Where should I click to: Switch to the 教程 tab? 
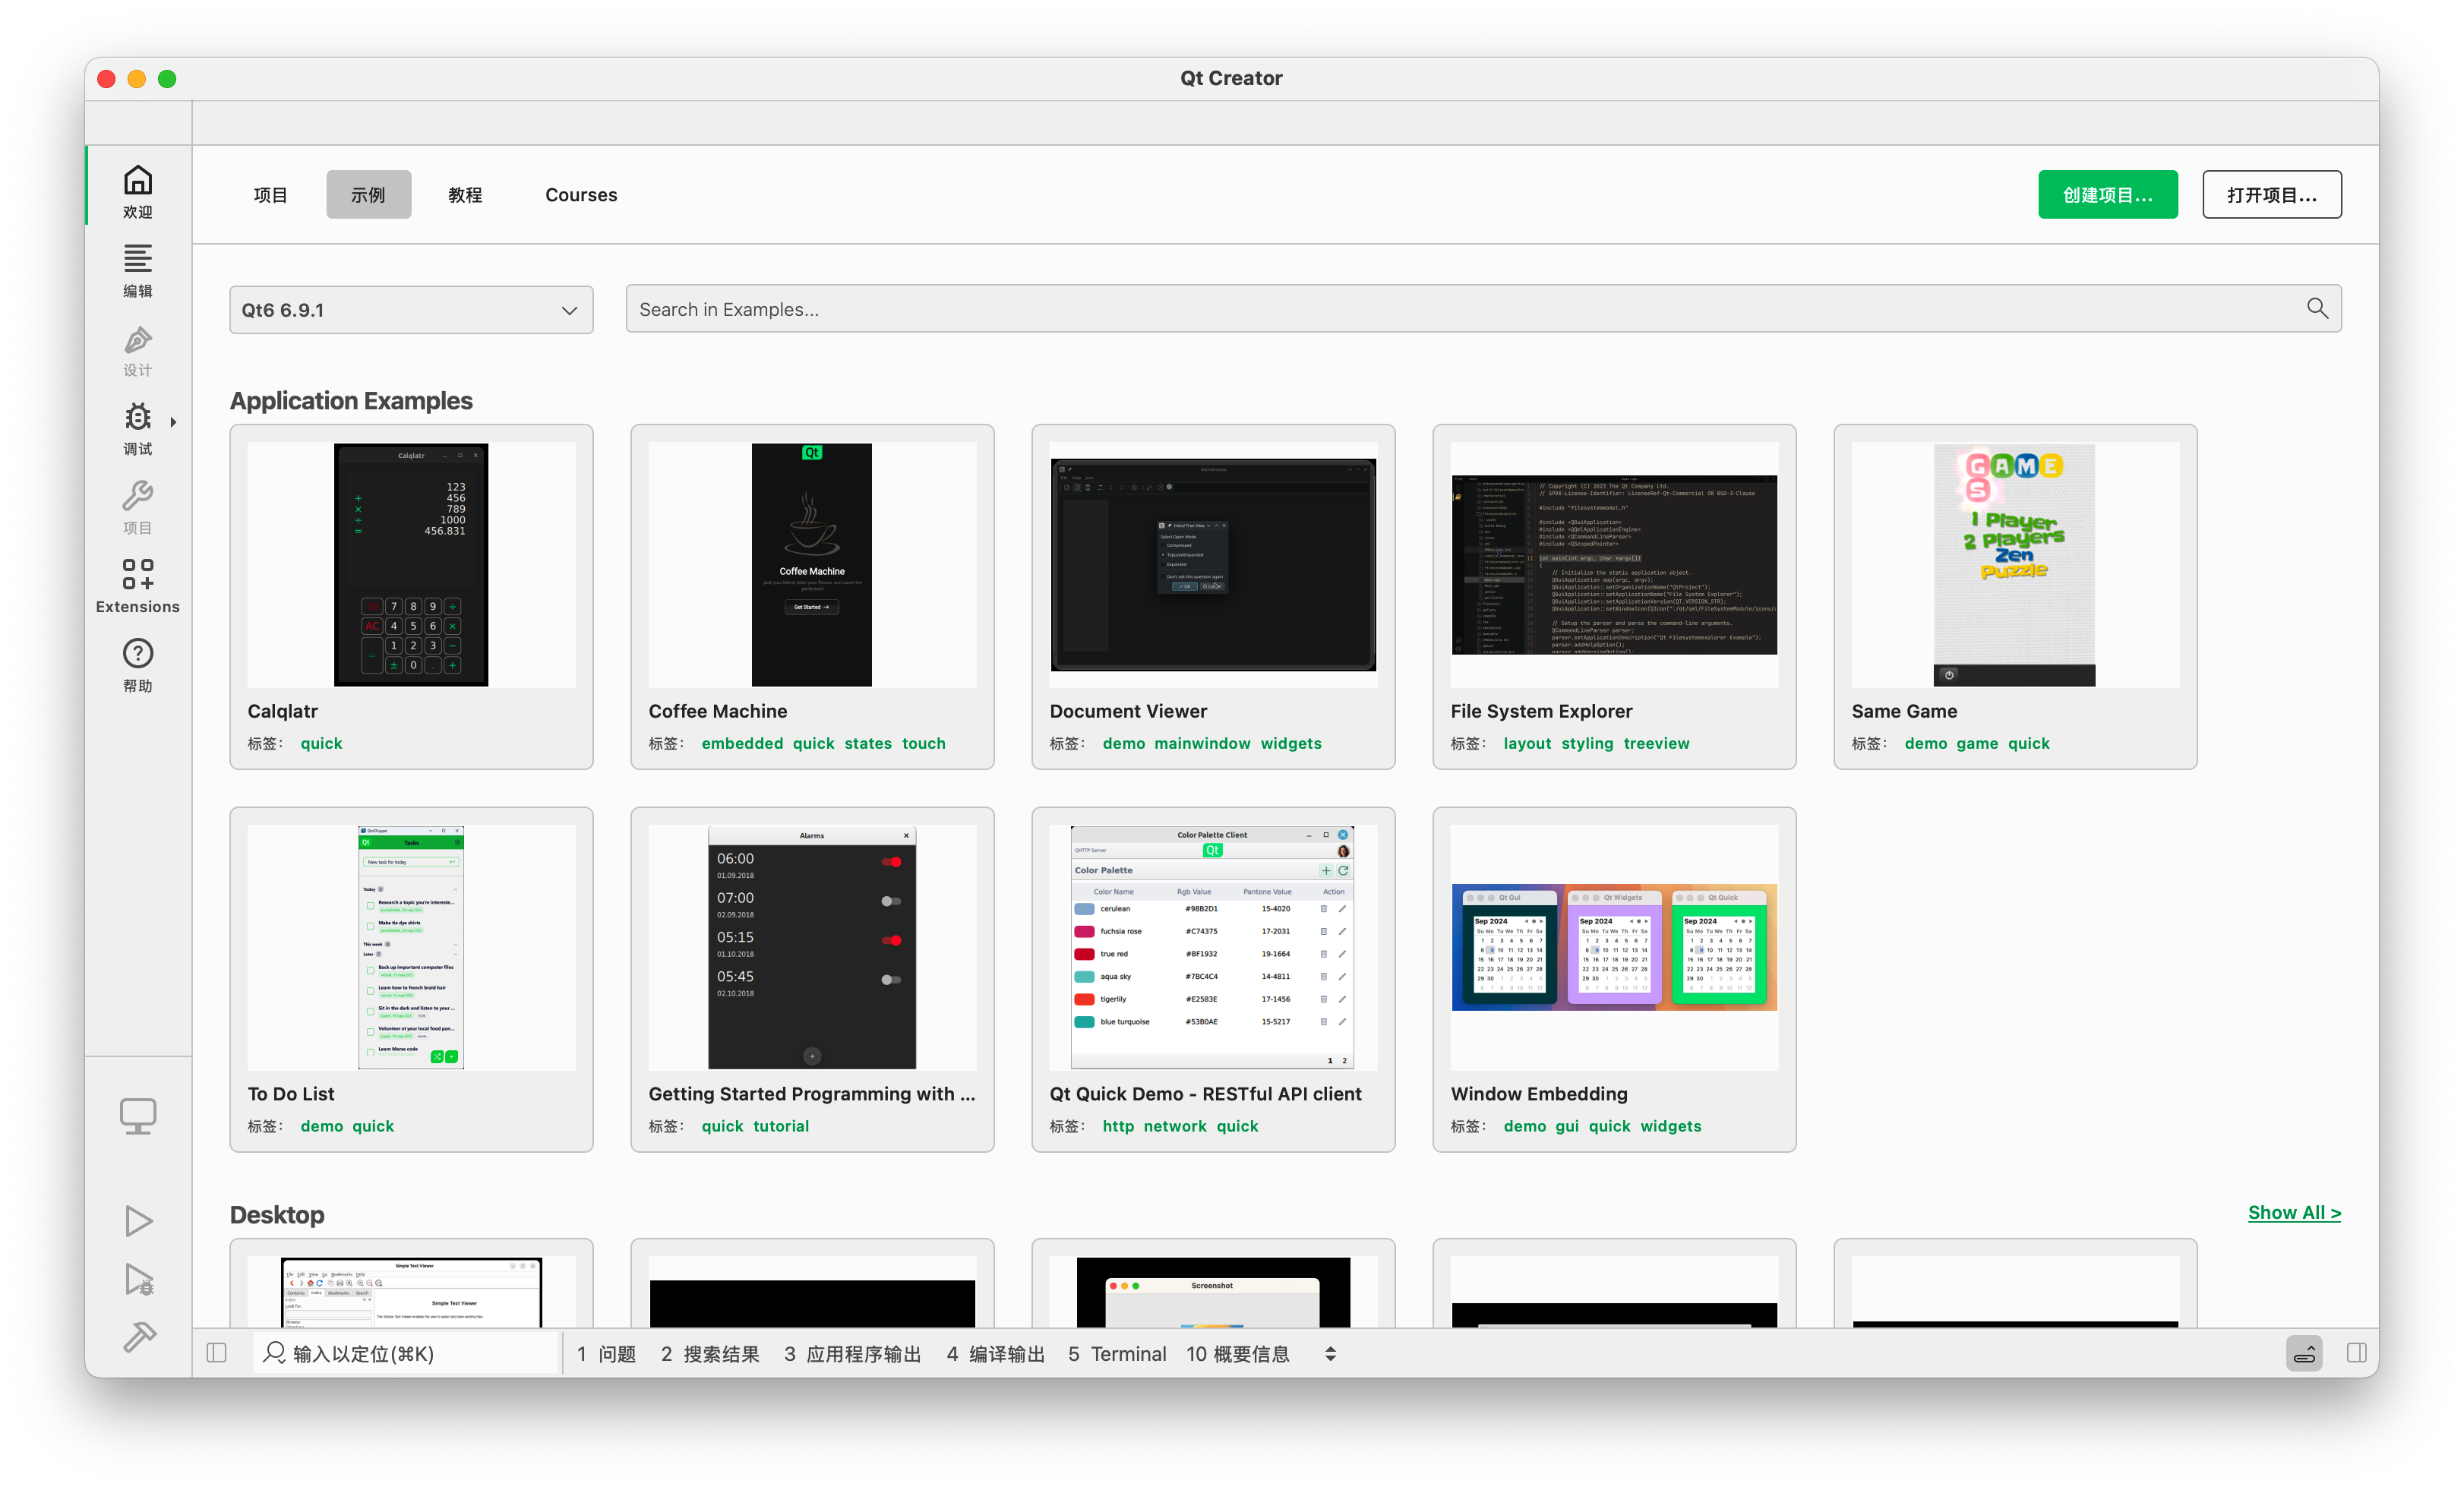pos(465,195)
